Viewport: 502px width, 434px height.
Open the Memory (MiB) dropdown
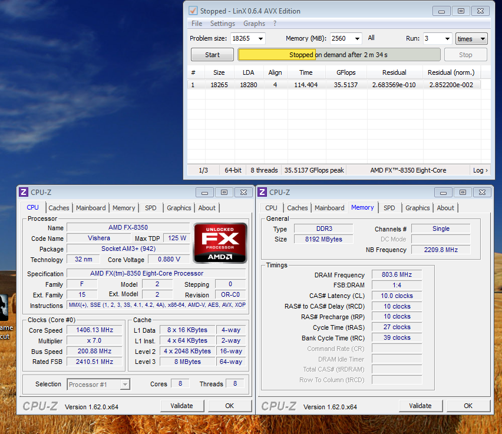click(357, 39)
